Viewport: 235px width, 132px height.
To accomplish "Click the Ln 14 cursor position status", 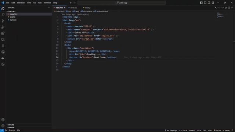I will tap(183, 131).
